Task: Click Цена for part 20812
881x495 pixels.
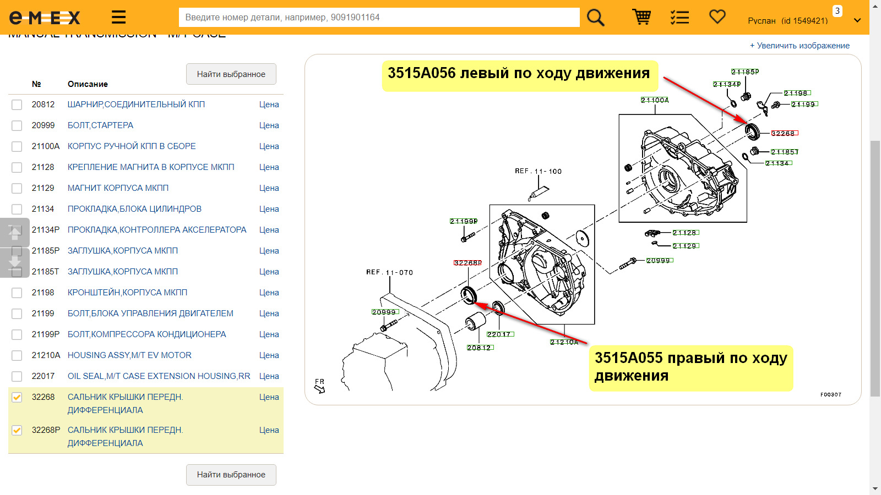Action: [x=269, y=105]
